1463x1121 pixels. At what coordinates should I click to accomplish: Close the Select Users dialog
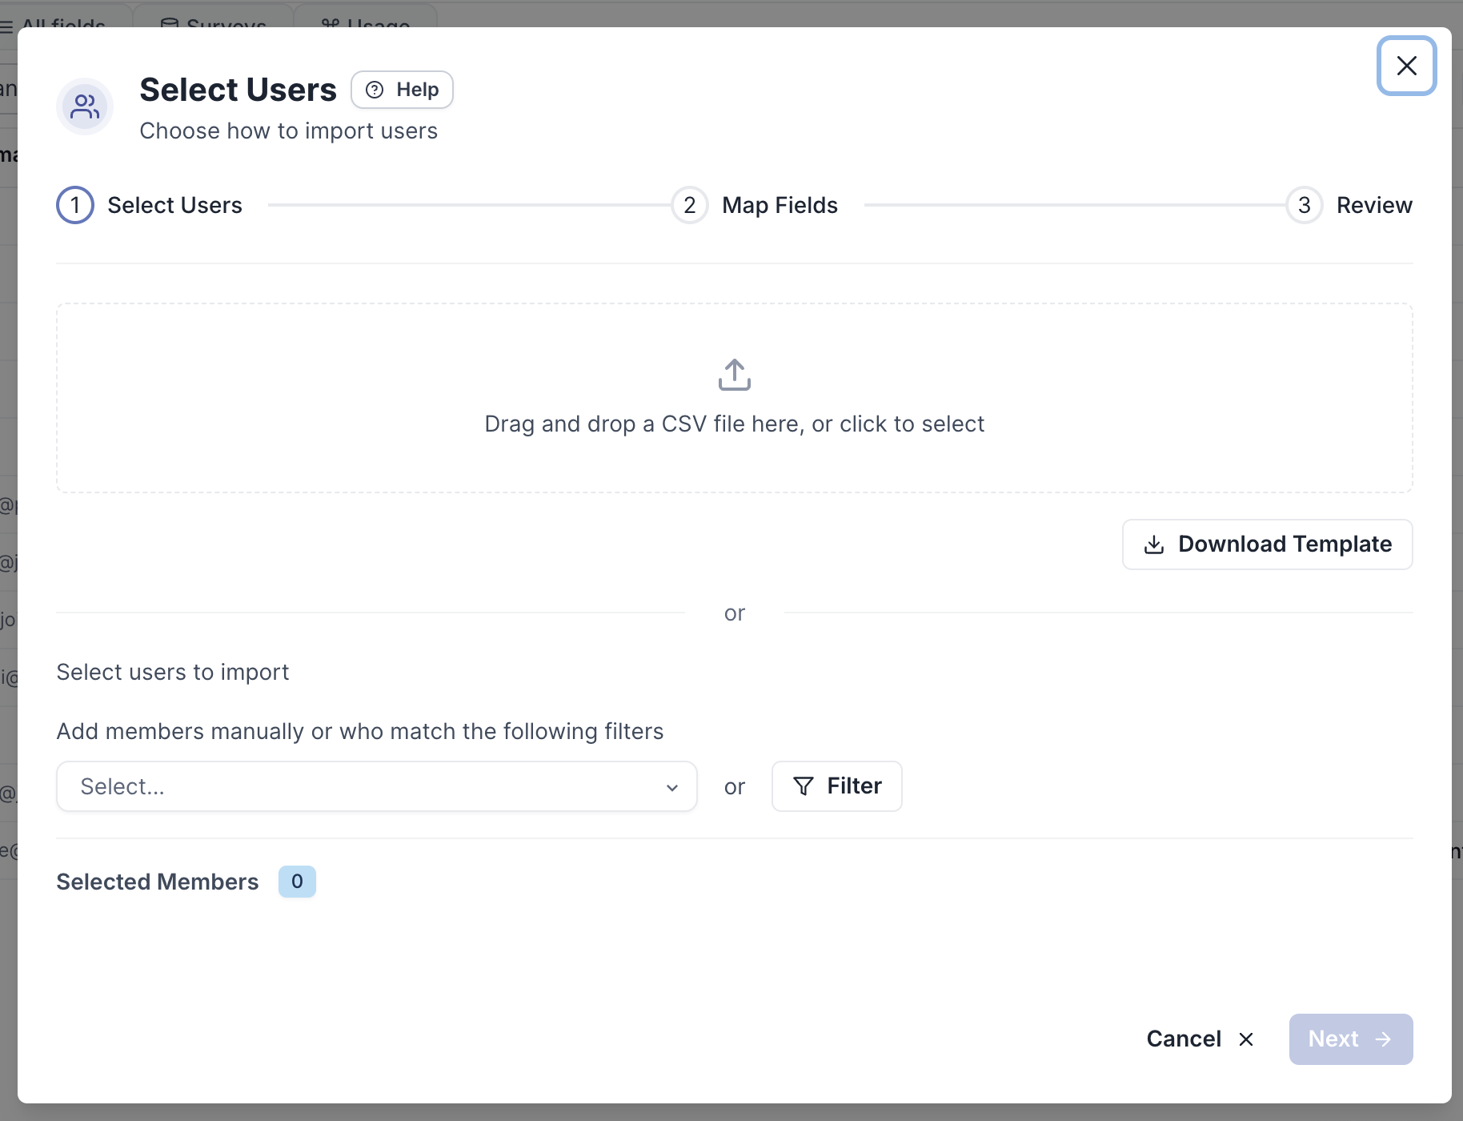point(1407,66)
